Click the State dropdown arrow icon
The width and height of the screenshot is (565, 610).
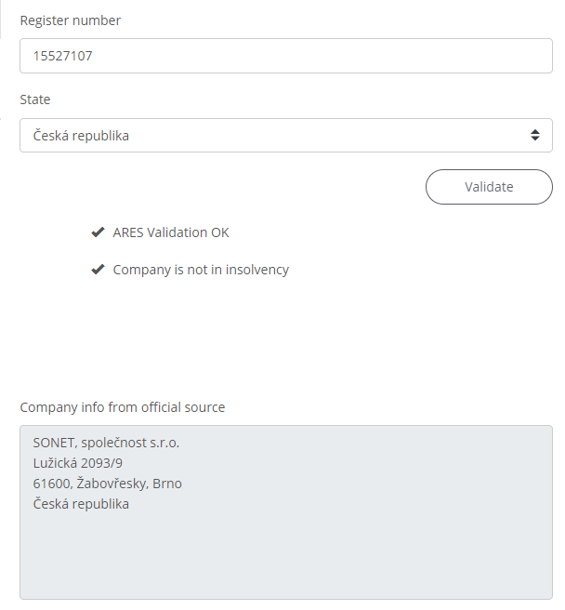click(x=535, y=136)
